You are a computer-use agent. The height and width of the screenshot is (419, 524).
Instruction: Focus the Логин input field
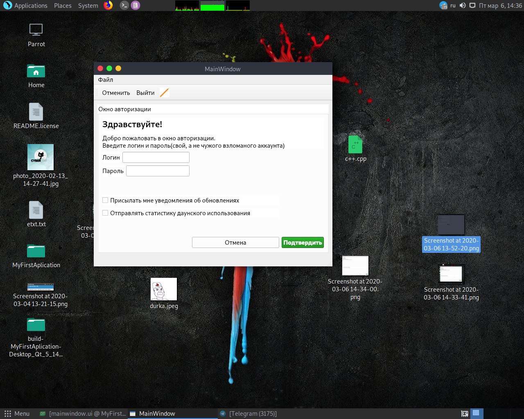click(156, 157)
